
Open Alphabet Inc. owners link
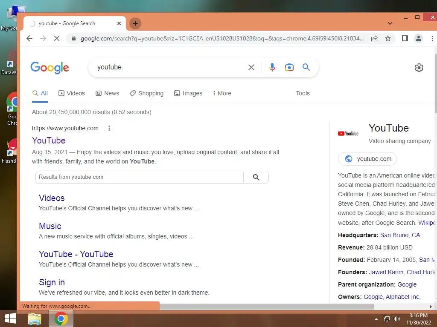coord(403,297)
